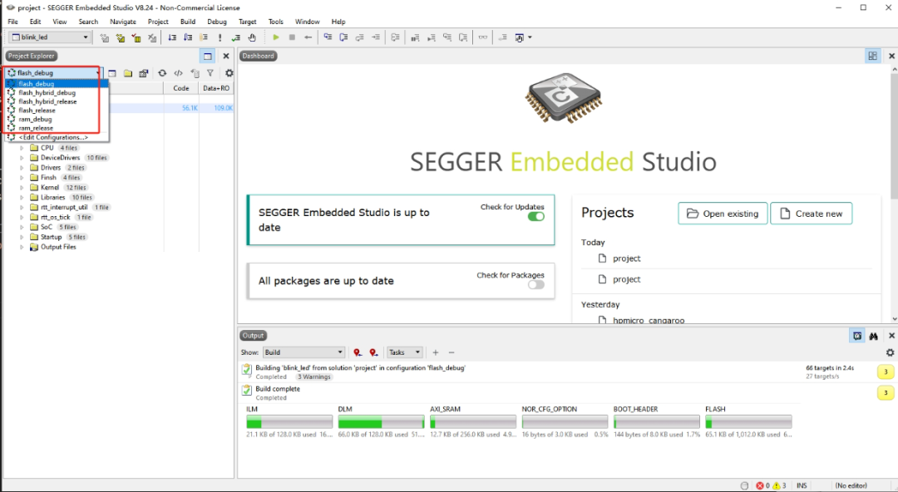
Task: Click the plus icon in Output toolbar
Action: click(x=435, y=353)
